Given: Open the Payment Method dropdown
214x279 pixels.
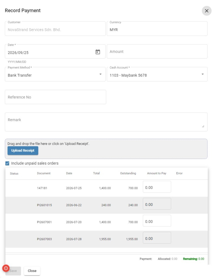Looking at the screenshot, I should 55,74.
